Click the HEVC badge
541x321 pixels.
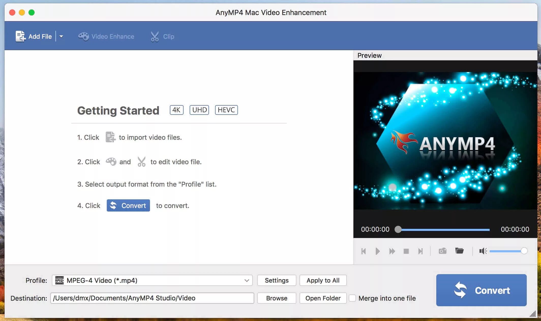226,110
